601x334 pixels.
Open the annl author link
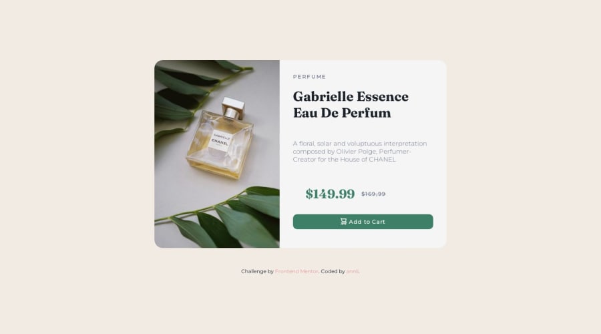352,271
